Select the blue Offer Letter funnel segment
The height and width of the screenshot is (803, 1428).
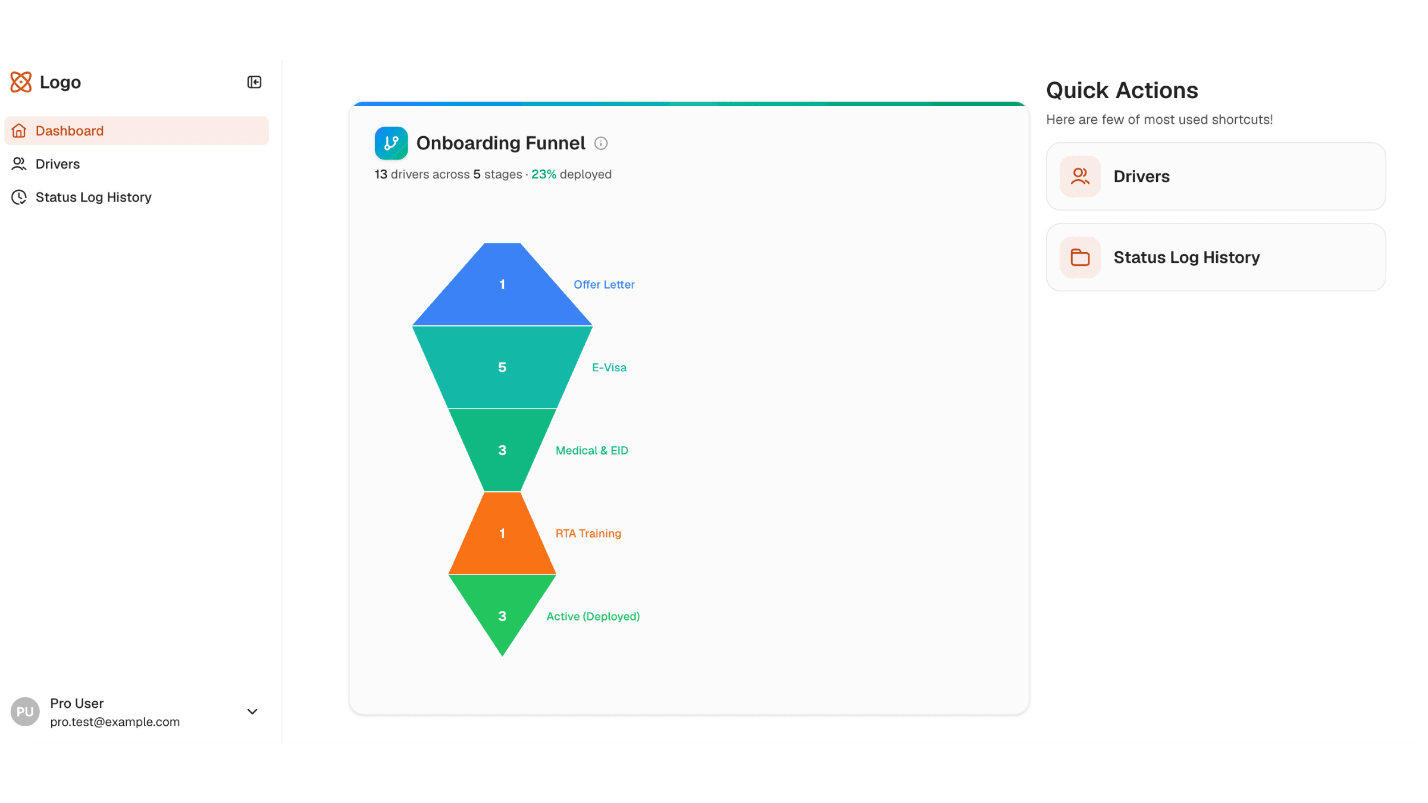pos(502,285)
